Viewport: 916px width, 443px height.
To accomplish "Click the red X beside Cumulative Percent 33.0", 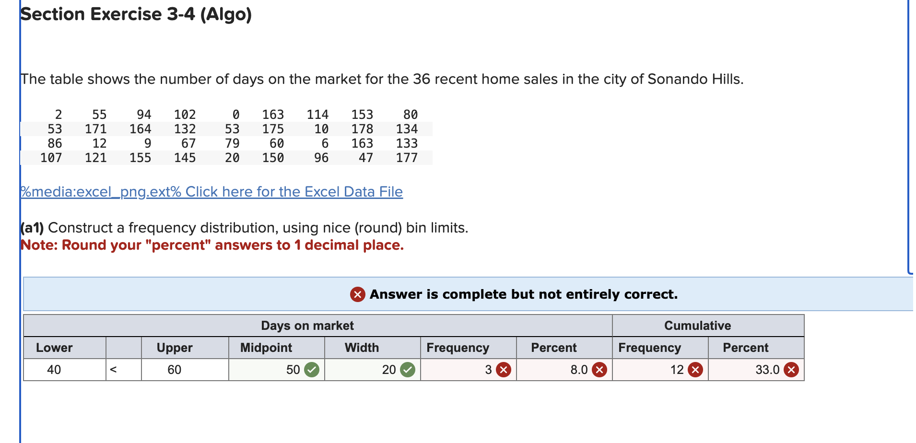I will pos(790,370).
